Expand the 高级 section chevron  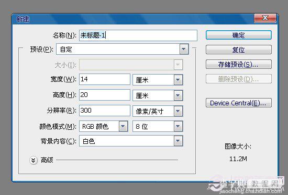click(33, 161)
